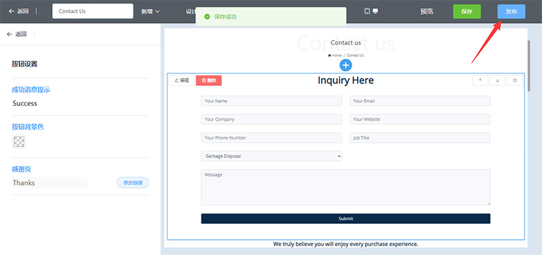Click the red 删除 delete button
Image resolution: width=542 pixels, height=255 pixels.
pyautogui.click(x=208, y=80)
